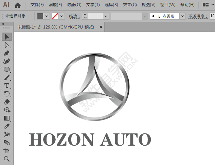Screen dimensions: 215x165
Task: Open the brush definition dropdown arrow
Action: click(x=182, y=16)
